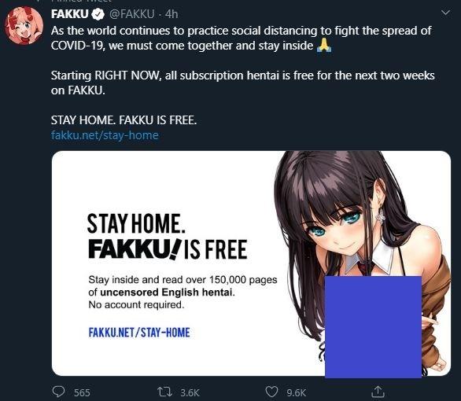
Task: Click the praying hands emoji in the tweet
Action: [x=323, y=46]
